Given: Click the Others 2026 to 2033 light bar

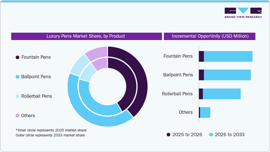Looking at the screenshot, I should tap(205, 112).
